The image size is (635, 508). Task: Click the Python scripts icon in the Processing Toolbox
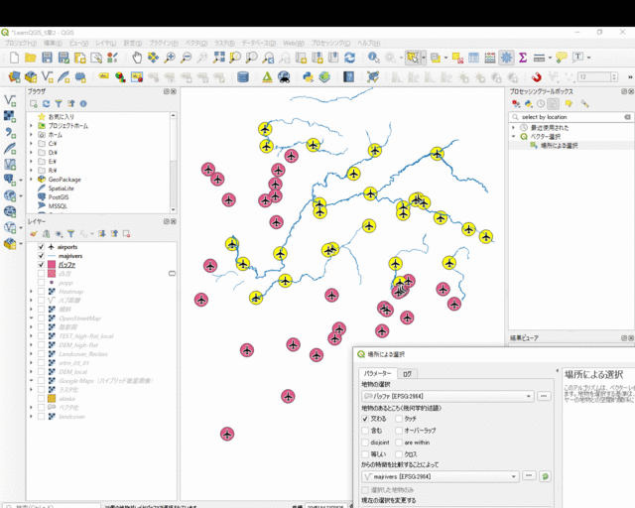(529, 104)
